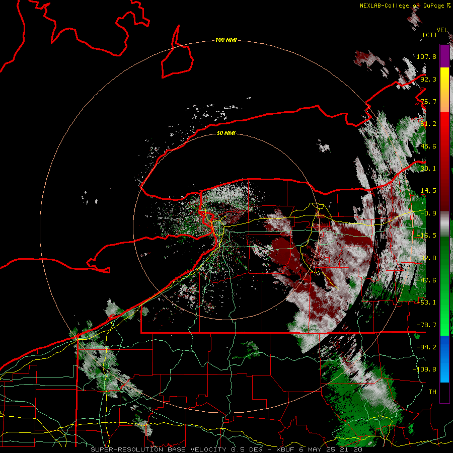Click the 100 NMI range ring label
The height and width of the screenshot is (453, 453).
click(x=226, y=40)
